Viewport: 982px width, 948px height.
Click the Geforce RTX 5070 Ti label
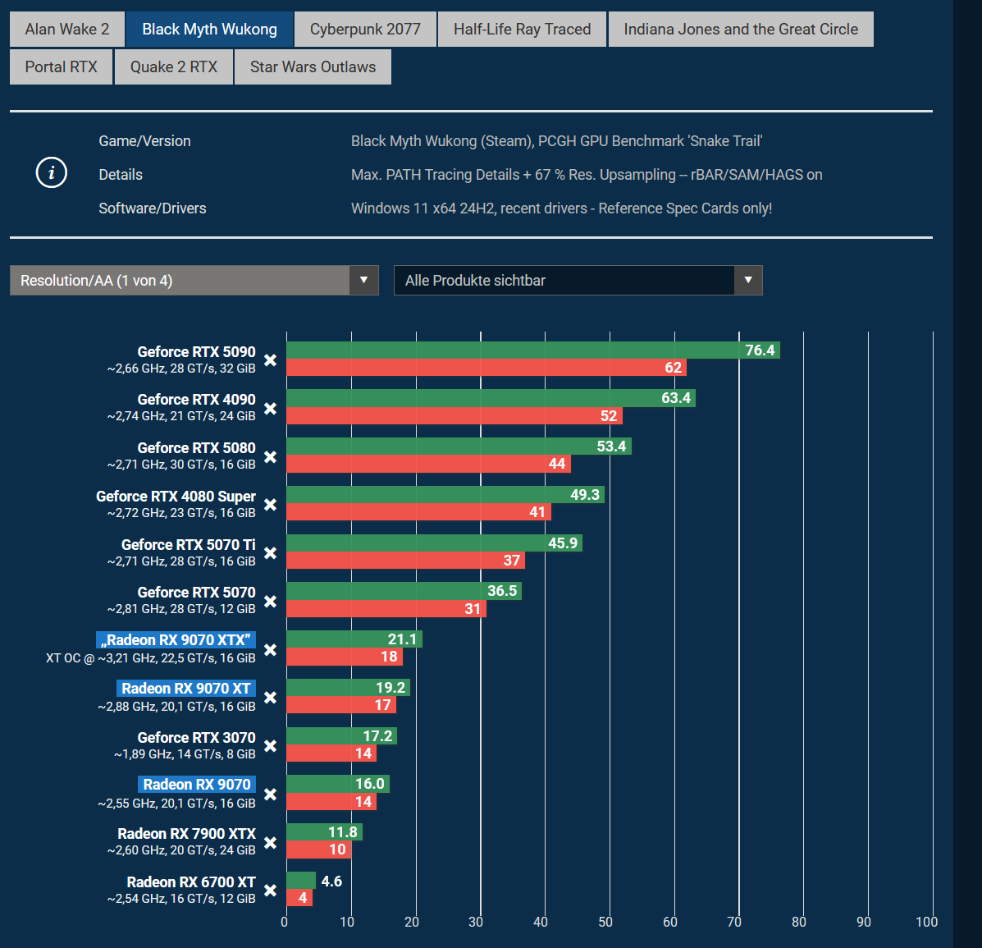[188, 544]
